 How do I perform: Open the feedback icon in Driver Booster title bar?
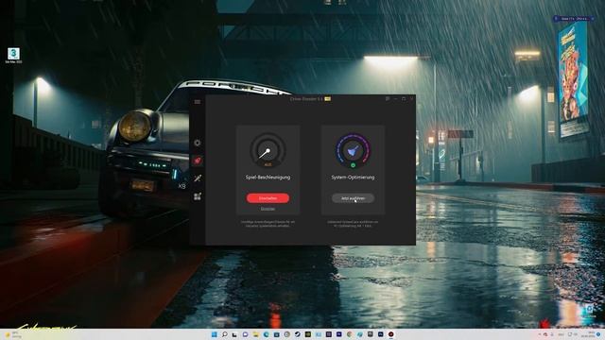click(x=388, y=98)
